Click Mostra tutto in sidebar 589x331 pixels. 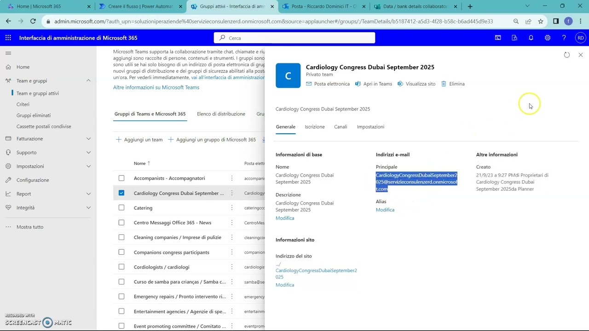click(x=30, y=227)
